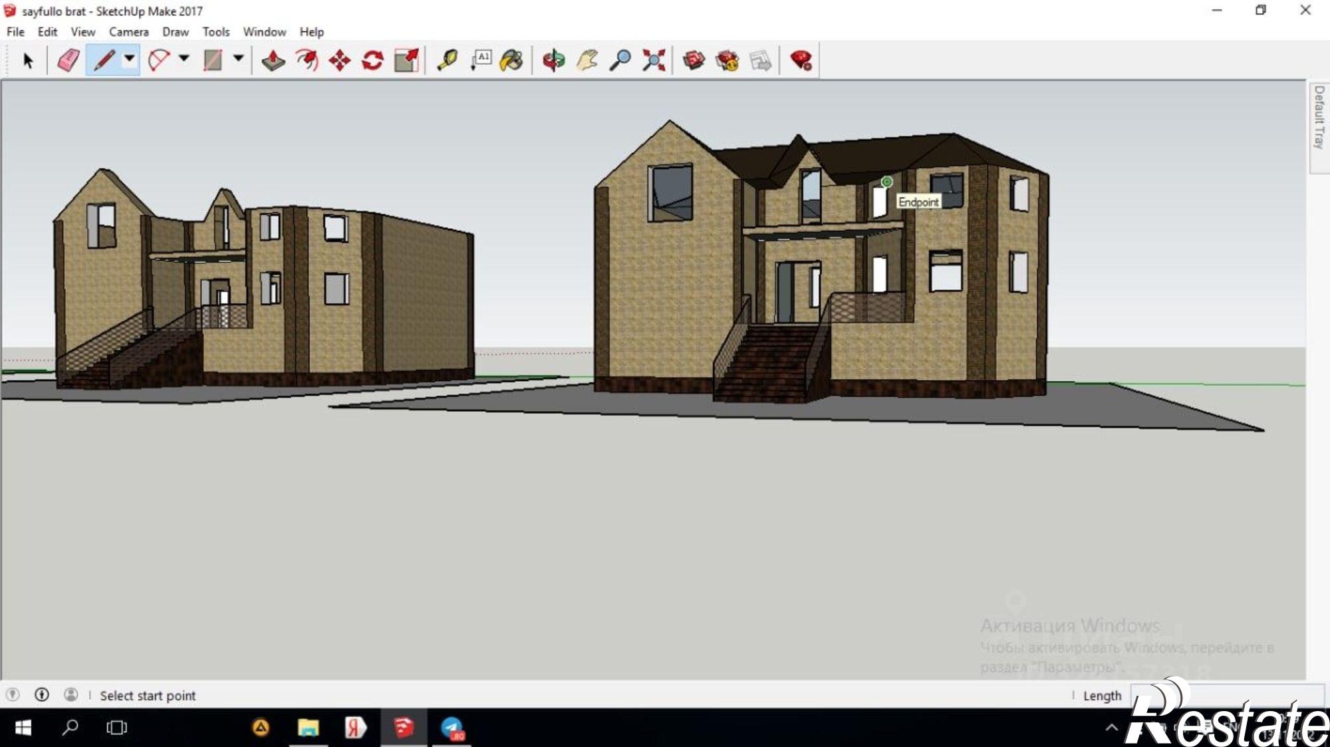Select the Eraser tool
Image resolution: width=1330 pixels, height=747 pixels.
[x=68, y=61]
